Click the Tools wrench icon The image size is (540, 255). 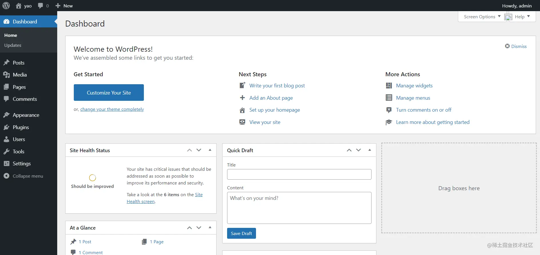[x=6, y=151]
